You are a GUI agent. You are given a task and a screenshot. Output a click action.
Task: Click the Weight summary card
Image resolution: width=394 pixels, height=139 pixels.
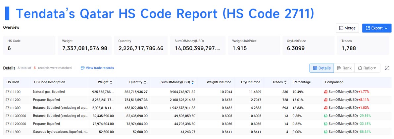(x=85, y=45)
